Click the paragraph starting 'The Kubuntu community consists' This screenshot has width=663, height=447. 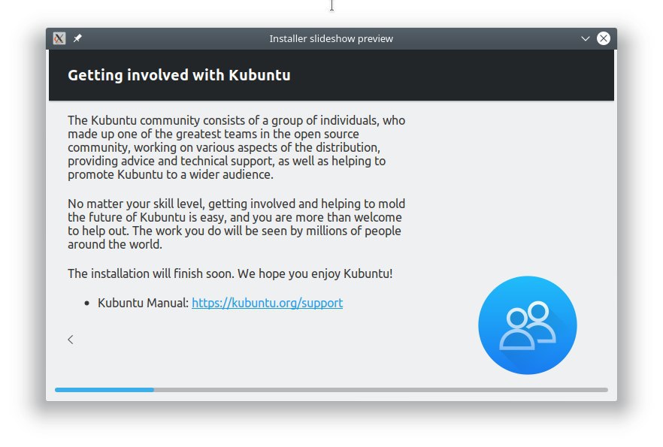(x=236, y=147)
